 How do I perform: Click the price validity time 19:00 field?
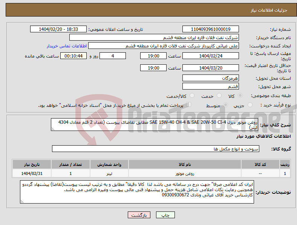[153, 68]
